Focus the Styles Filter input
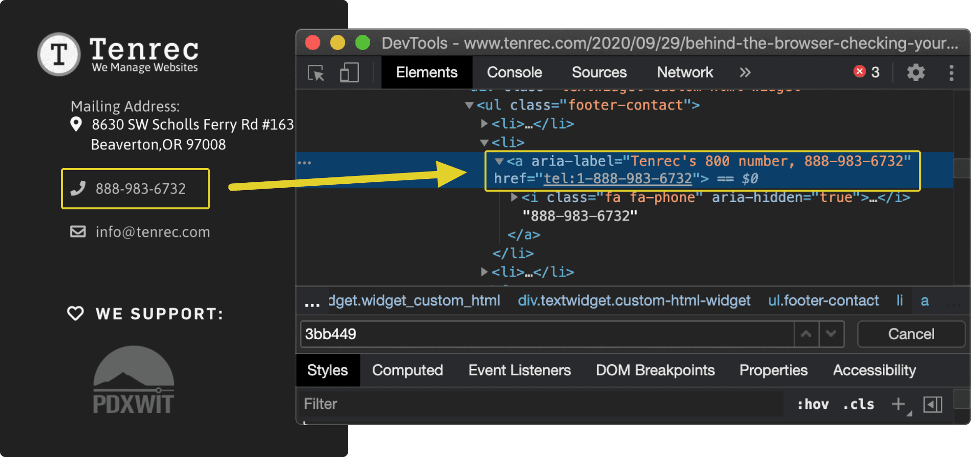Image resolution: width=971 pixels, height=457 pixels. tap(541, 404)
